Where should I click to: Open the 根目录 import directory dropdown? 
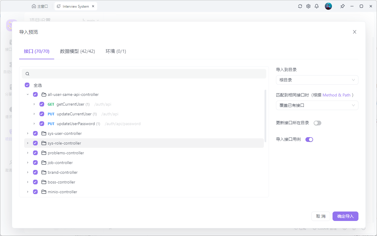(x=317, y=80)
